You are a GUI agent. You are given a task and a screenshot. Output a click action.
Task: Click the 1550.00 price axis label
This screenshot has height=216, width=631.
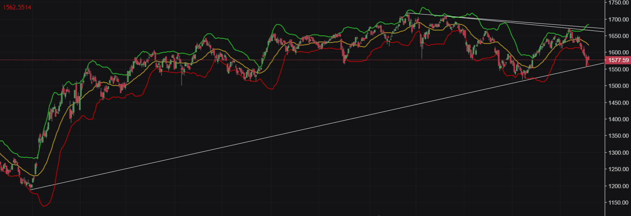(619, 69)
